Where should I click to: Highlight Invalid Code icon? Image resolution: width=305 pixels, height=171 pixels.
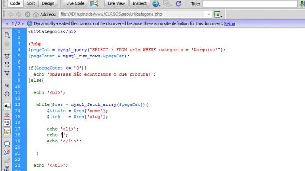pos(7,115)
